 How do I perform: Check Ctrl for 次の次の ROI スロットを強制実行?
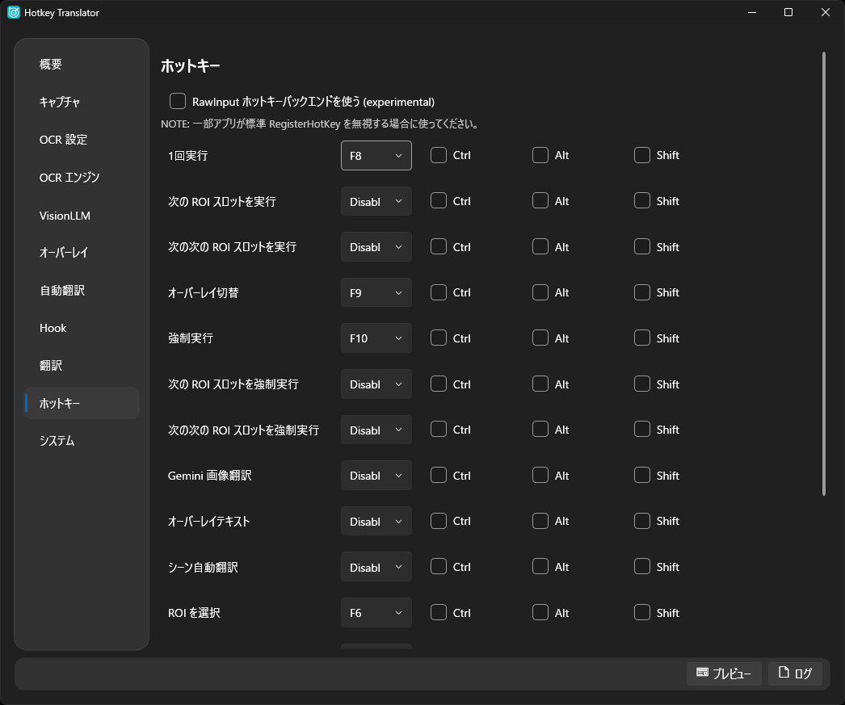[x=438, y=430]
